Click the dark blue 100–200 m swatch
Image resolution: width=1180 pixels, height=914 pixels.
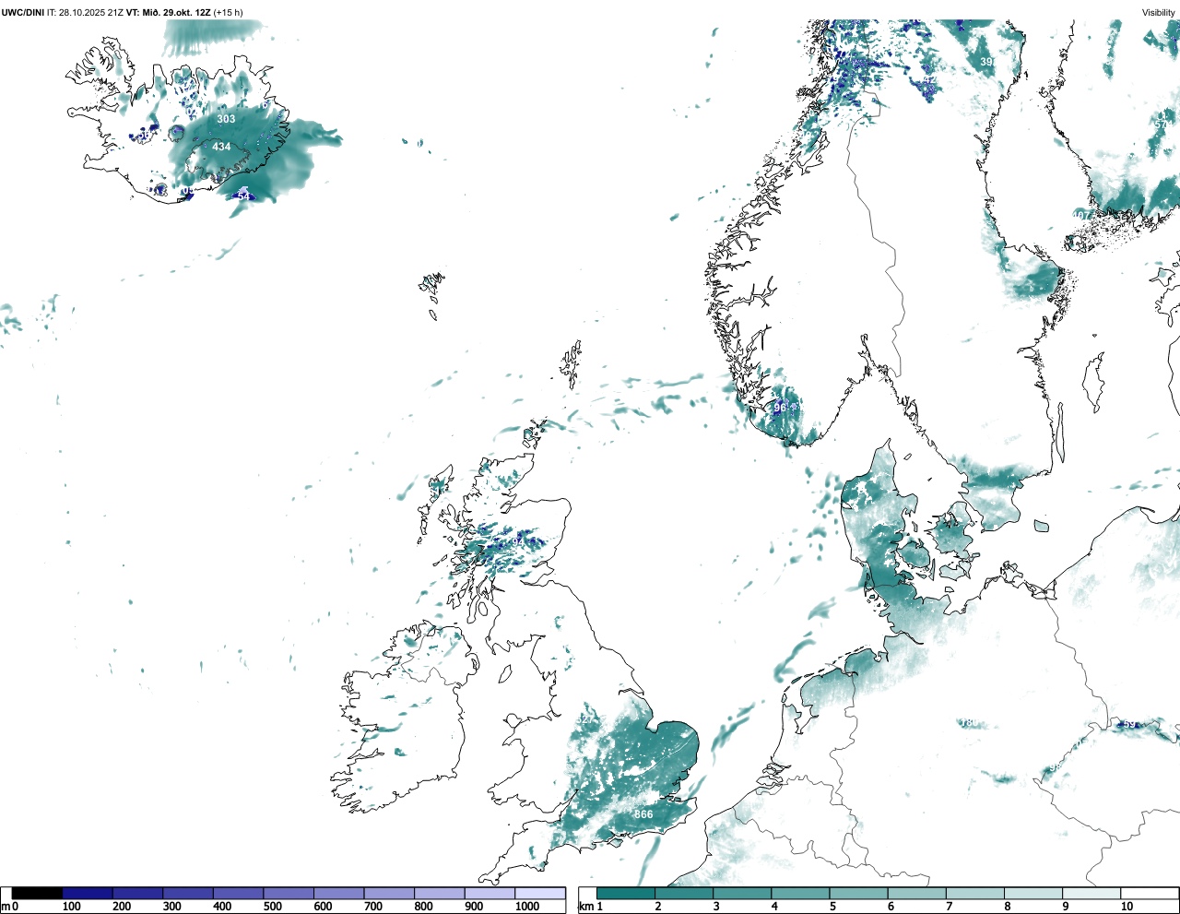(x=88, y=893)
